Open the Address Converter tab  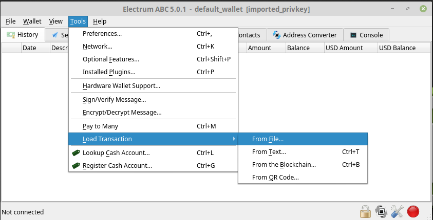(305, 35)
